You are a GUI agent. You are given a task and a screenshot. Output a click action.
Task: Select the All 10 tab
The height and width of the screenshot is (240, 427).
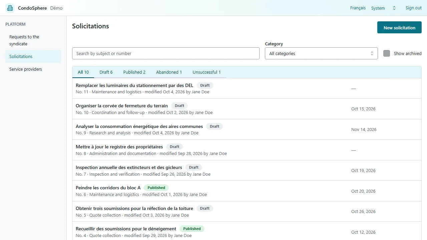pos(83,72)
